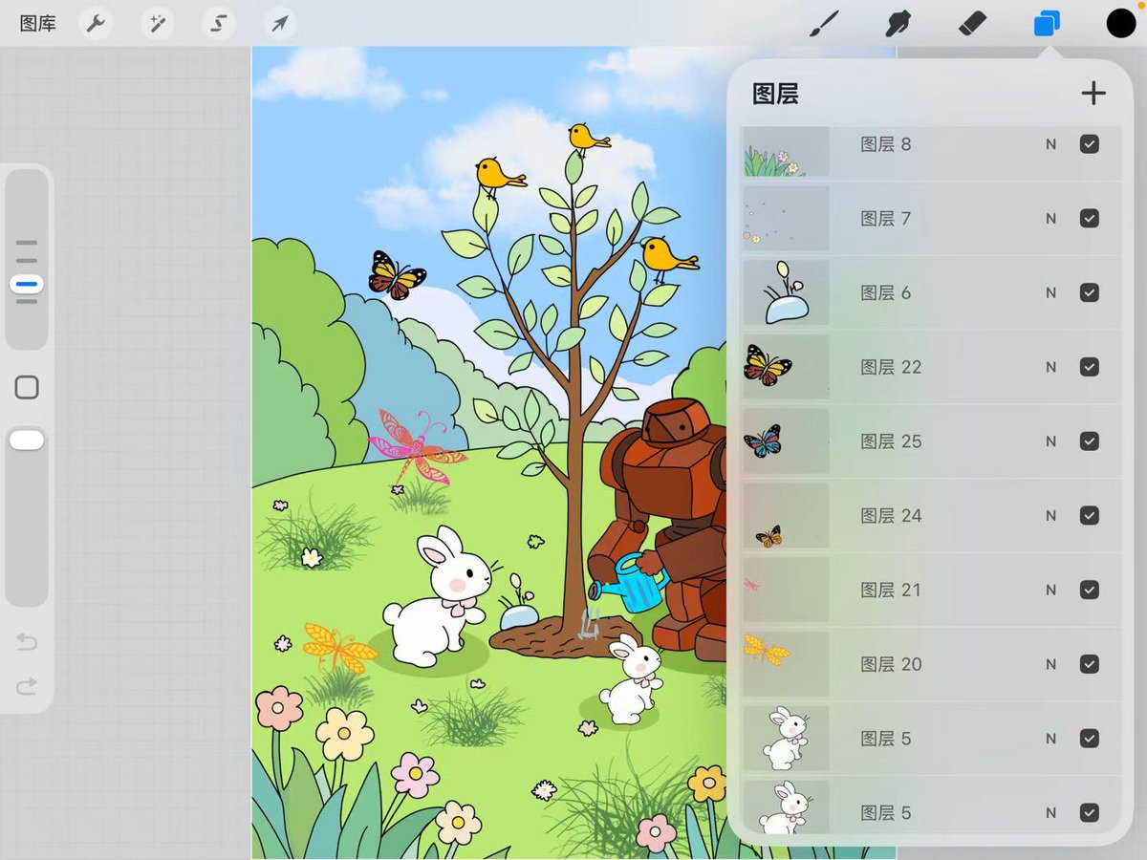Select the plant sprout thumbnail of 图层 6
This screenshot has height=860, width=1147.
click(786, 292)
